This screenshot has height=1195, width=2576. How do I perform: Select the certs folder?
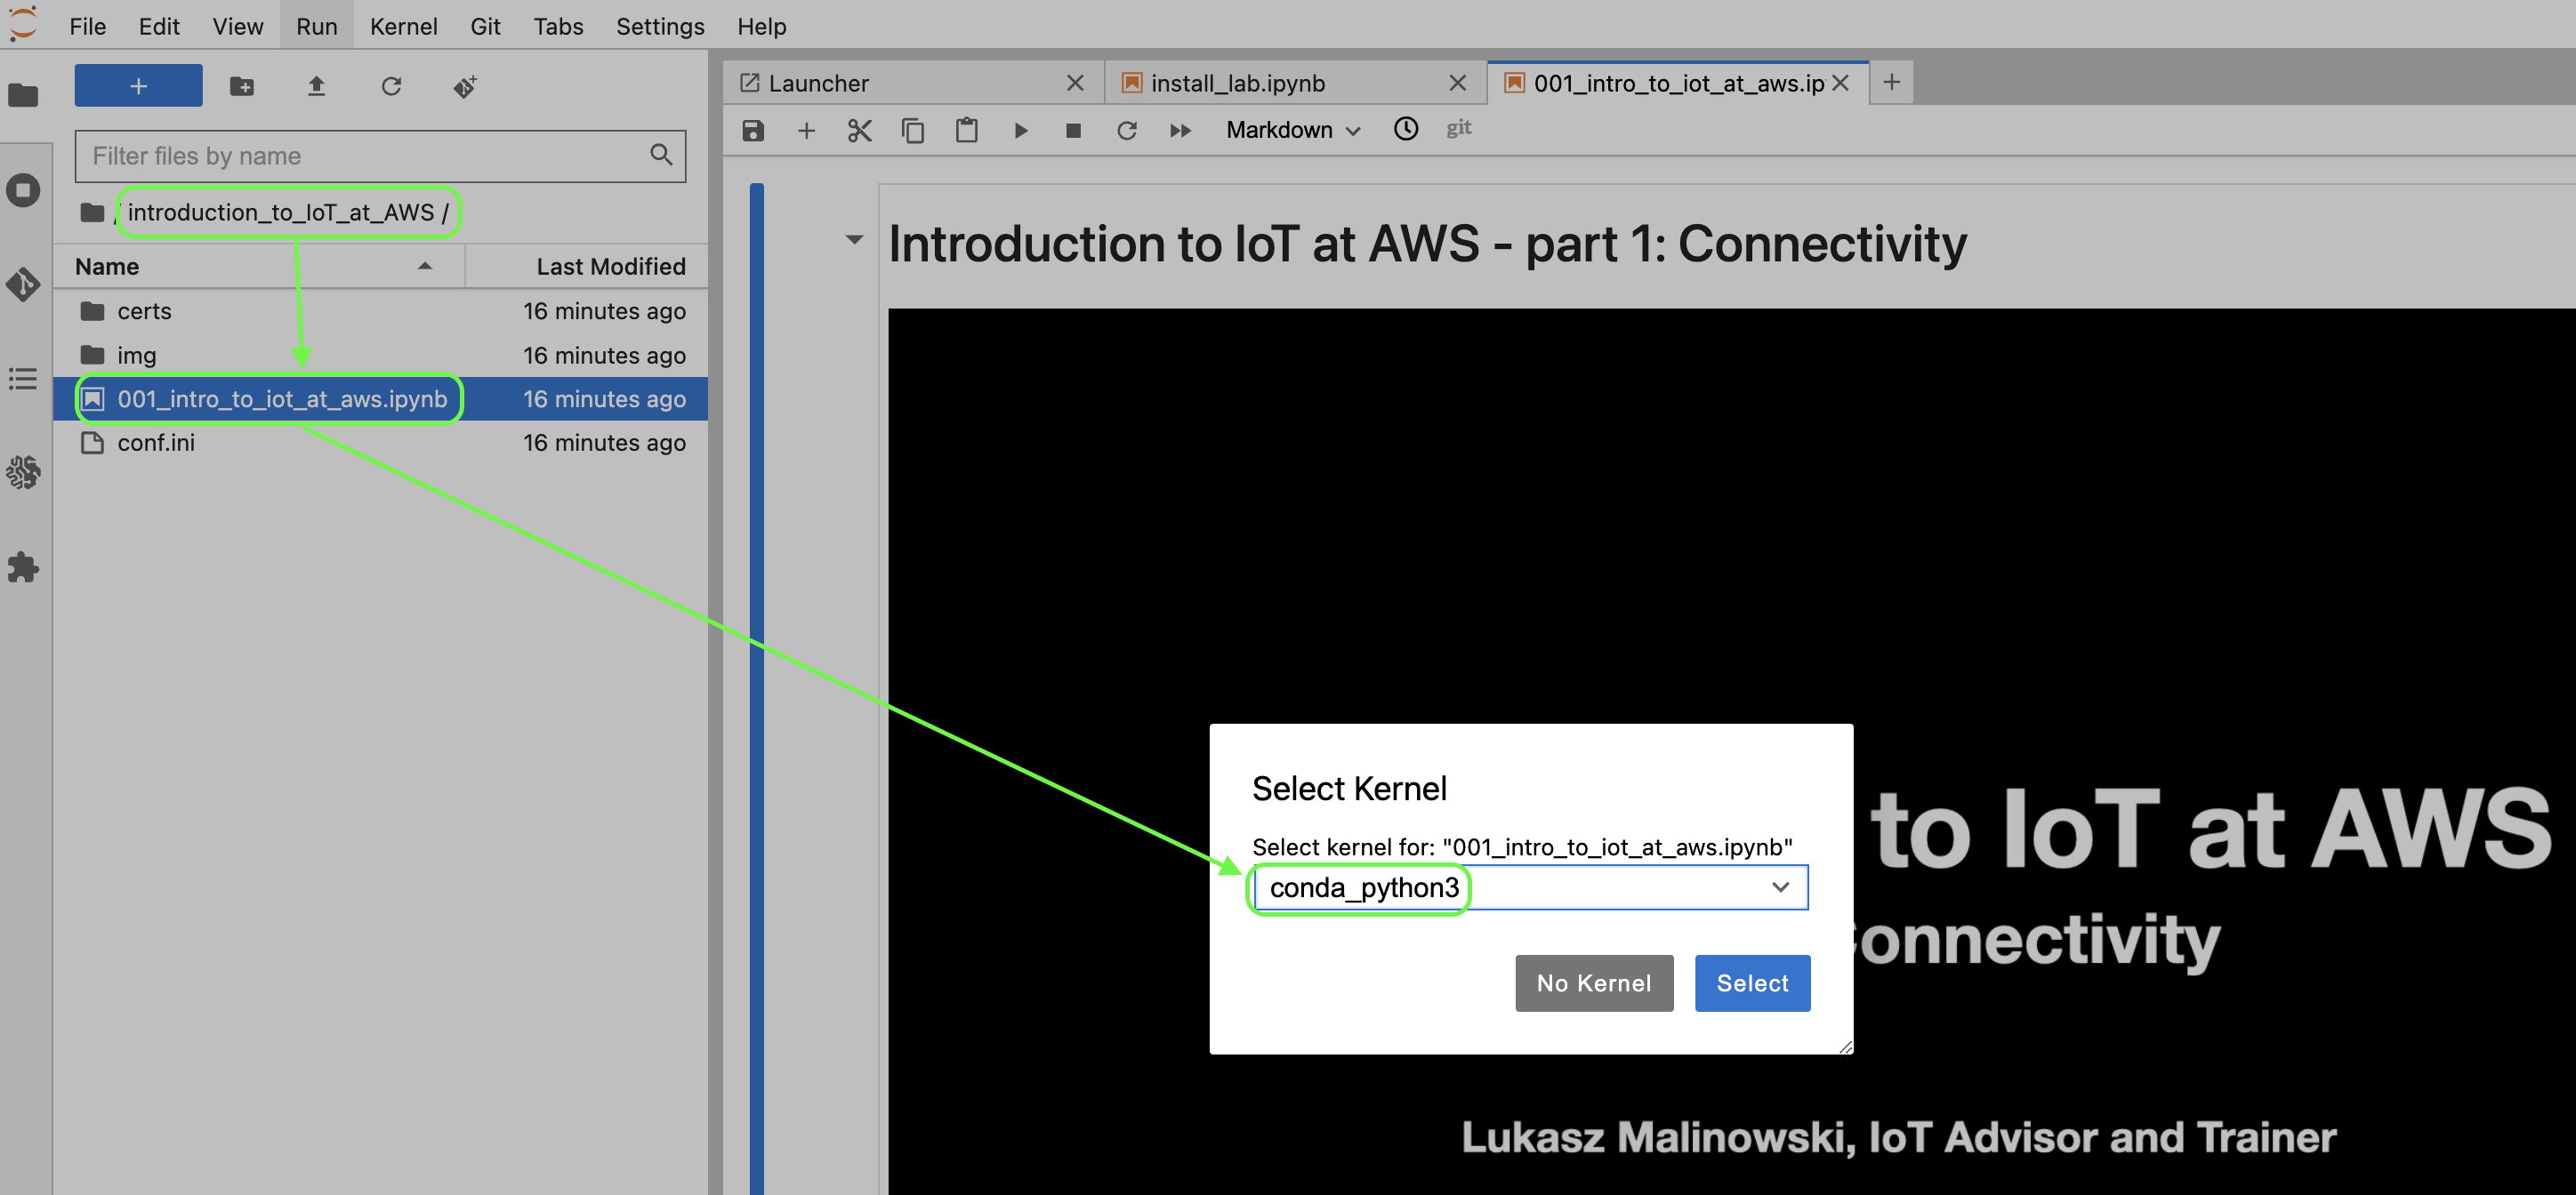click(x=381, y=311)
